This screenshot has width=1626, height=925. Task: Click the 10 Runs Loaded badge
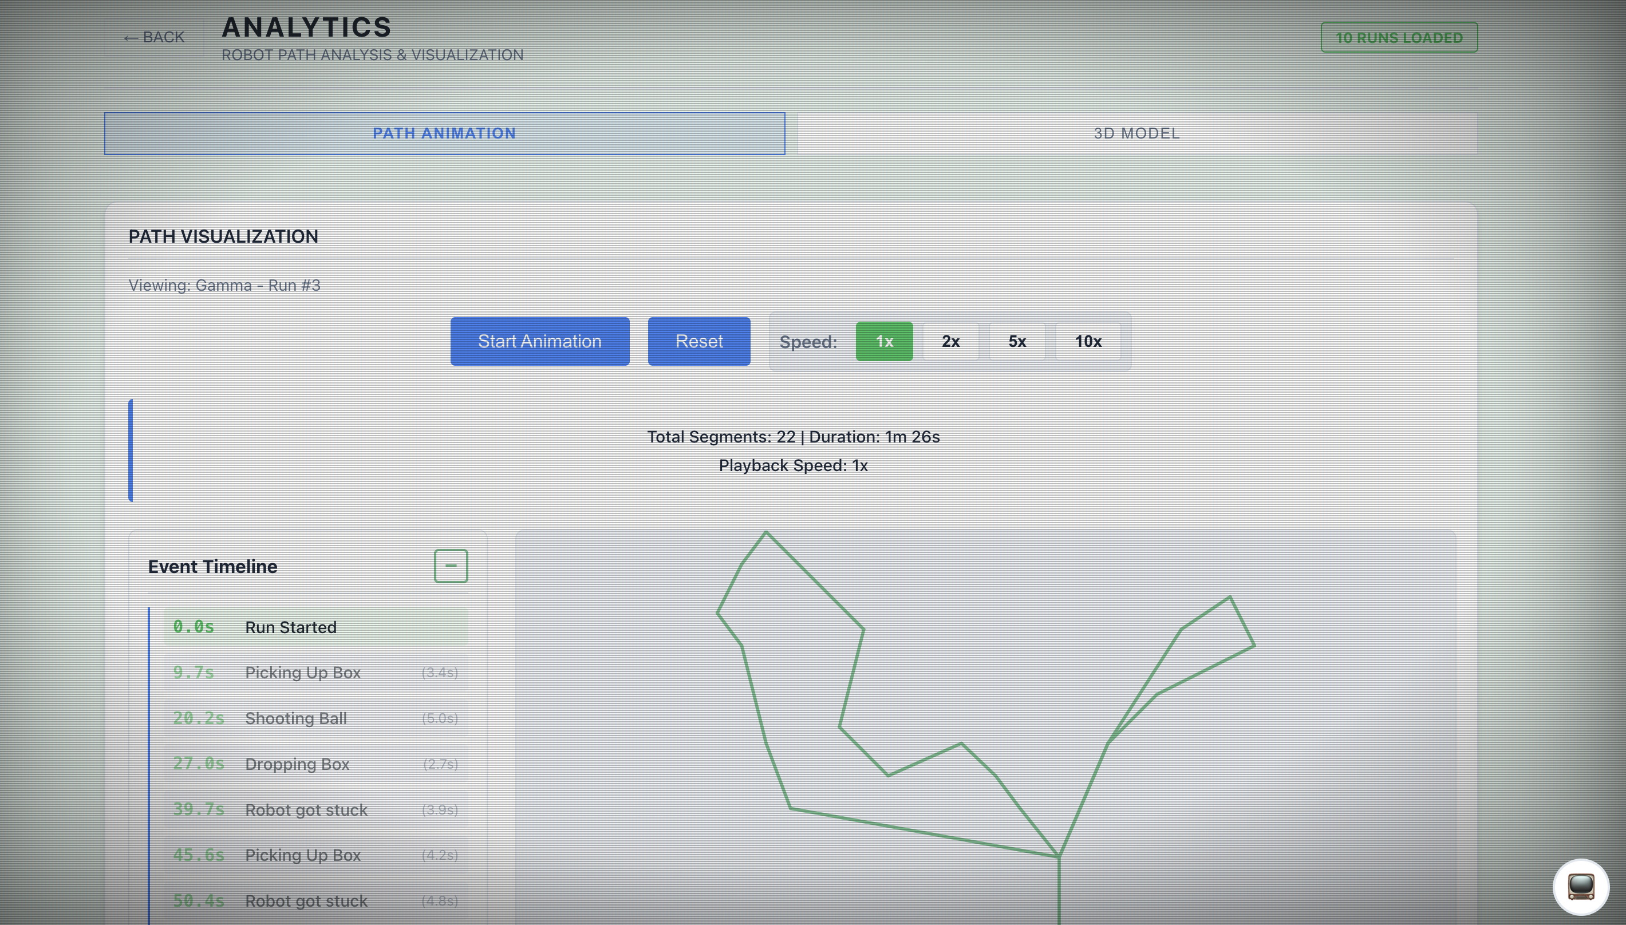click(1399, 37)
